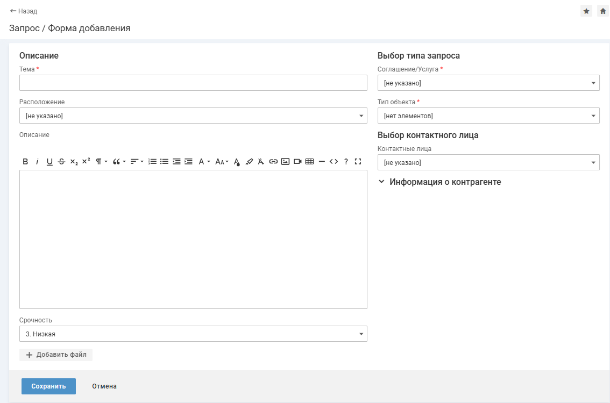Create an ordered numbered list
Screen dimensions: 610x403
coord(152,161)
